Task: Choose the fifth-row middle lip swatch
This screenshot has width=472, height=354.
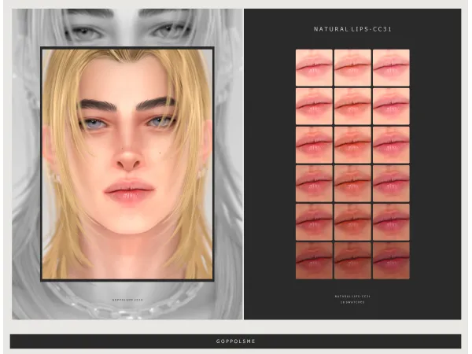Action: pyautogui.click(x=352, y=222)
